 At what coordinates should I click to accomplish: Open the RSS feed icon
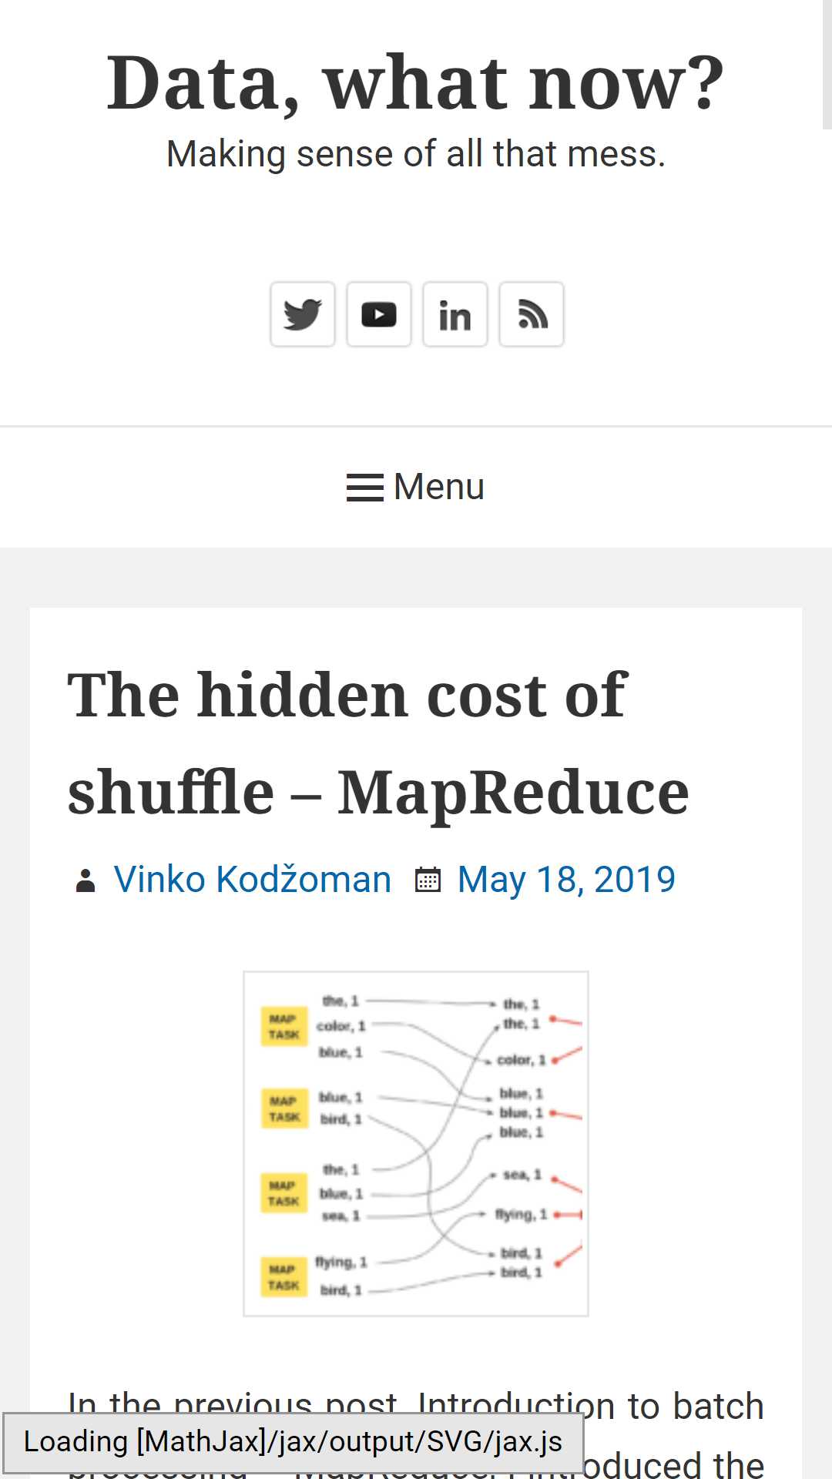click(x=531, y=314)
